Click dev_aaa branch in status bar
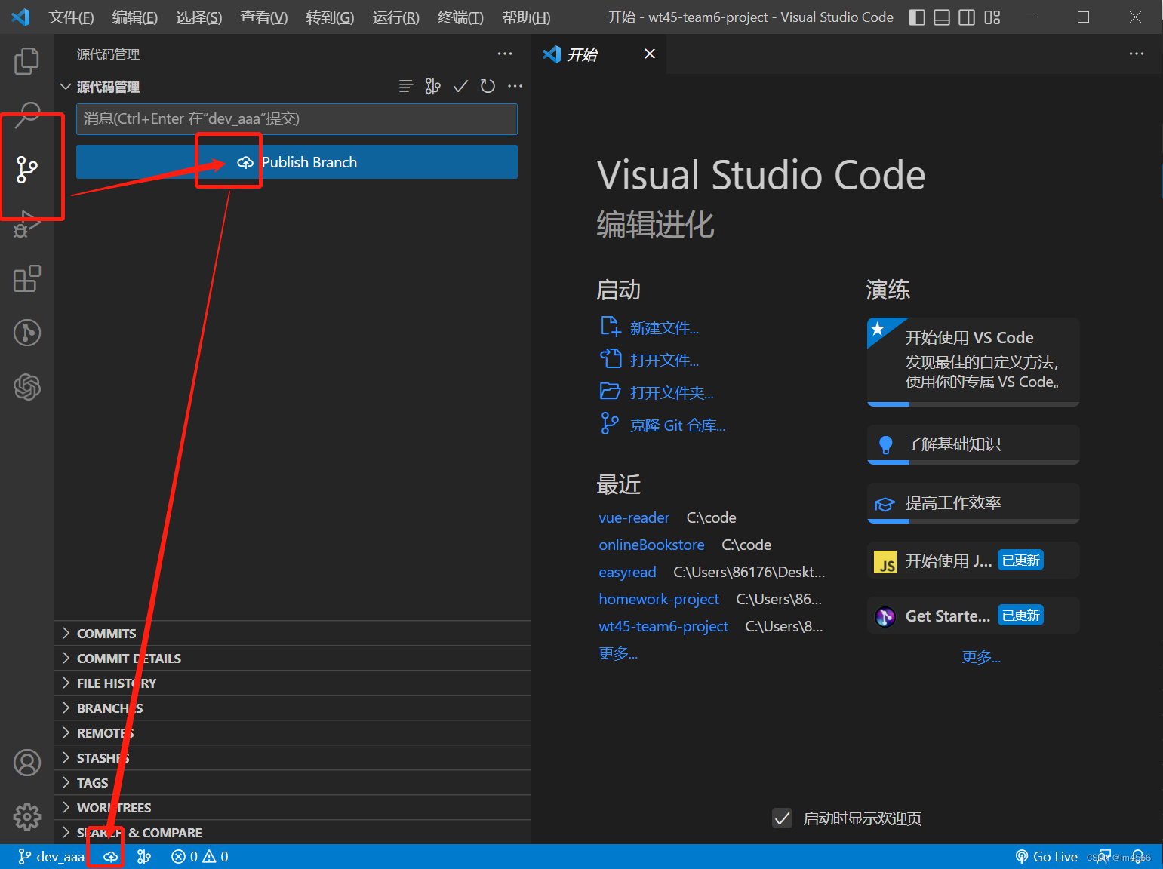This screenshot has width=1163, height=869. tap(51, 857)
